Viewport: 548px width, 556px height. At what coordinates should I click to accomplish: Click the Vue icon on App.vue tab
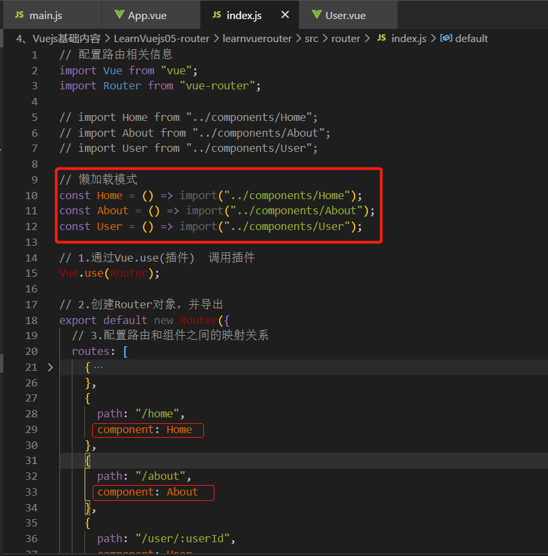[120, 15]
